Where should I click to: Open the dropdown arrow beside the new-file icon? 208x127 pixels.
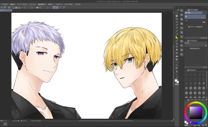pyautogui.click(x=7, y=8)
